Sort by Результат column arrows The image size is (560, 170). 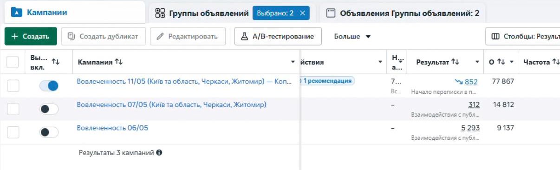point(455,62)
